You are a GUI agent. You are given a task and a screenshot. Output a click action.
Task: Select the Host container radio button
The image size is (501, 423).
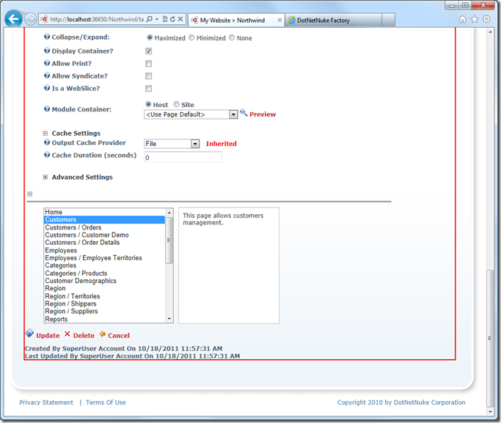148,104
